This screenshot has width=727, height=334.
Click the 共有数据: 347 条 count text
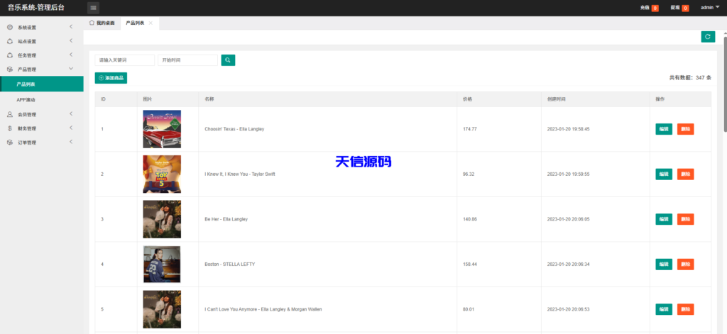690,78
